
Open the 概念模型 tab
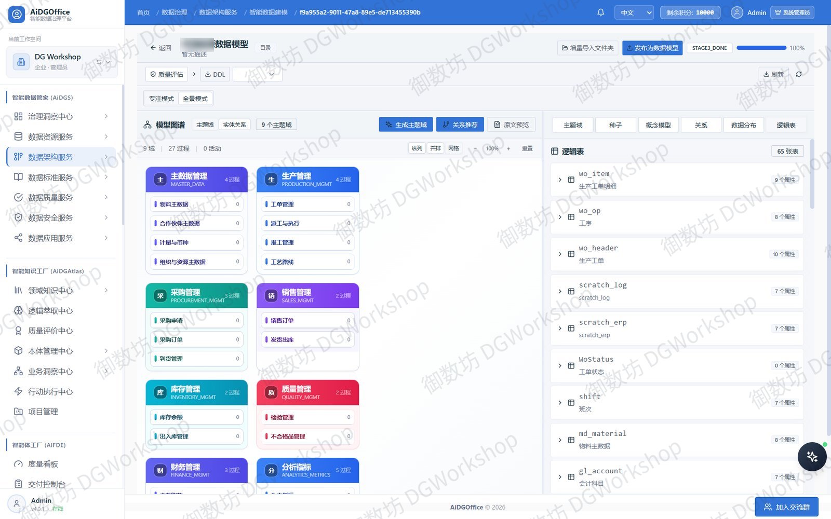click(x=658, y=125)
